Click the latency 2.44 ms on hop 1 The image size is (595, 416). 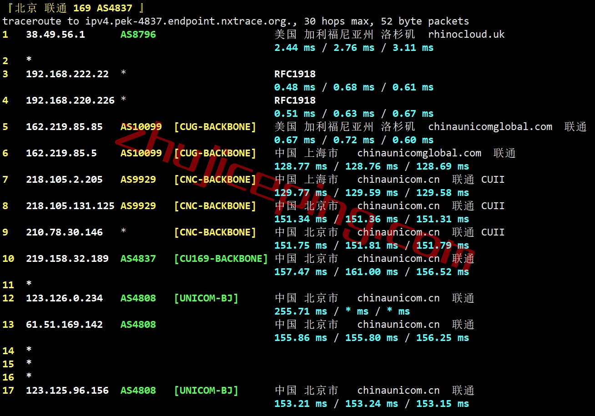pyautogui.click(x=295, y=48)
